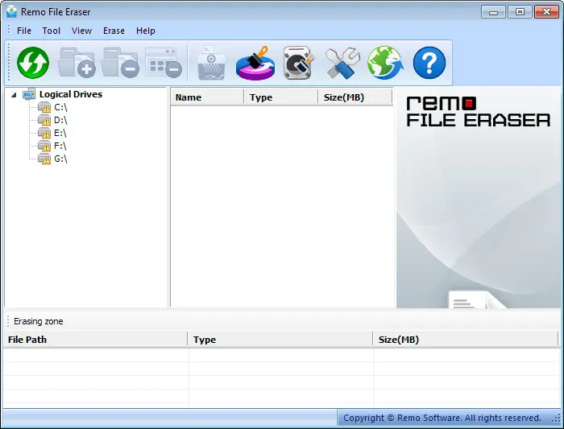Close the Remo File Eraser window
The height and width of the screenshot is (429, 564).
pos(546,12)
